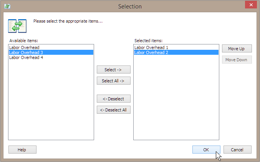Viewport: 260px width, 162px height.
Task: Confirm the selection with OK
Action: 206,150
